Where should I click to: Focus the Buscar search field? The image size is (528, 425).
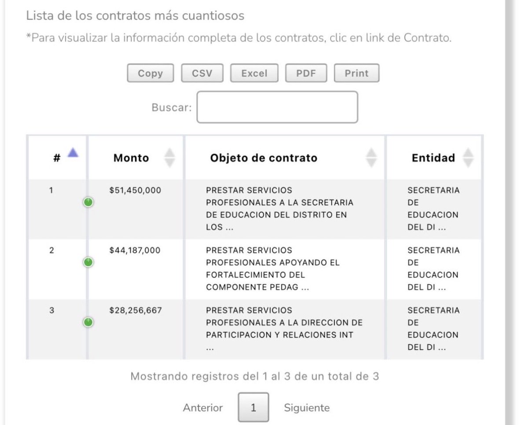click(x=277, y=107)
